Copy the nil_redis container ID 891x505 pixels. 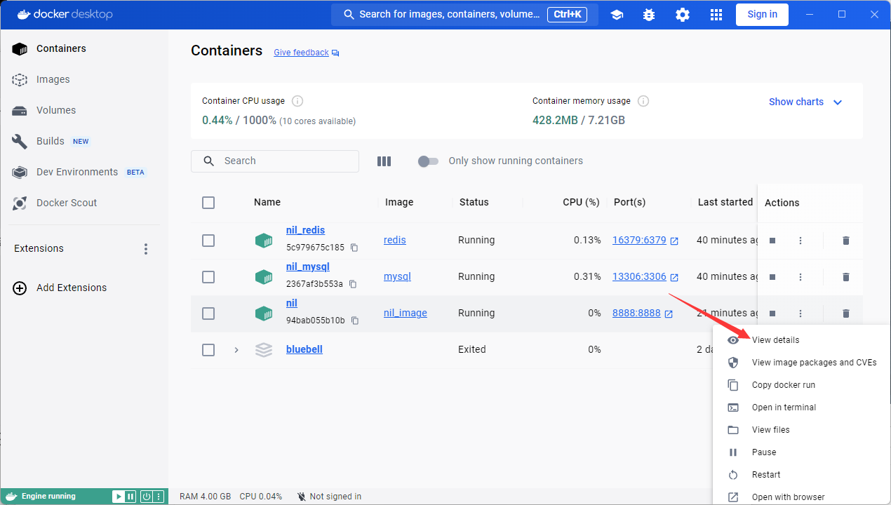[354, 248]
